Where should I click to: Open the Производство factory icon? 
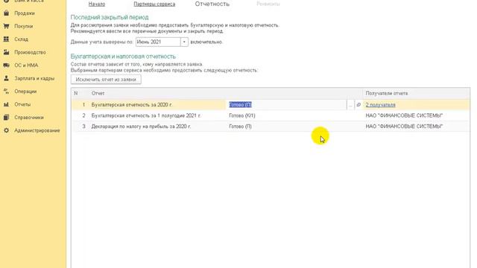[x=7, y=52]
